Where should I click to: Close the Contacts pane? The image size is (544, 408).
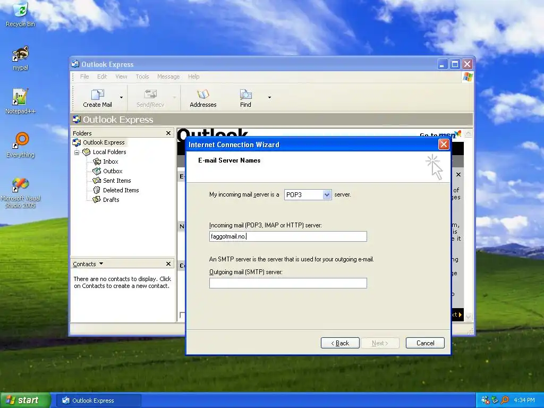click(168, 264)
